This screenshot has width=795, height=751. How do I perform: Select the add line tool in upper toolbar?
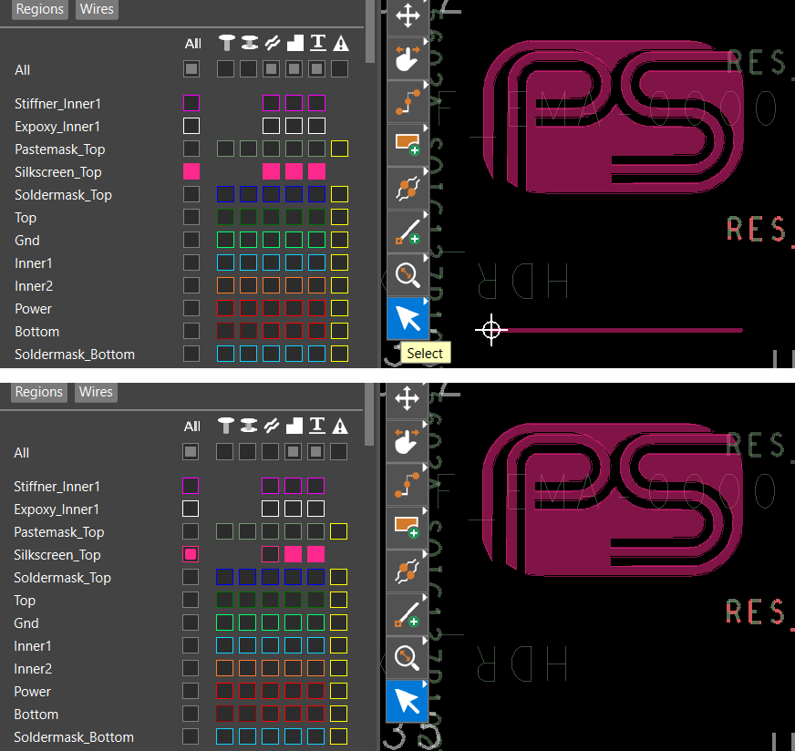pos(407,231)
